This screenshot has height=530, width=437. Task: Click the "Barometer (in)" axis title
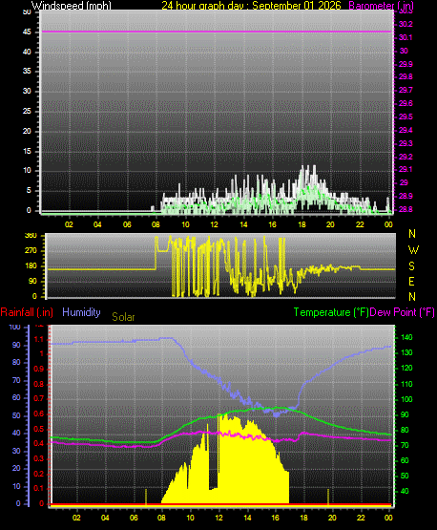click(381, 6)
